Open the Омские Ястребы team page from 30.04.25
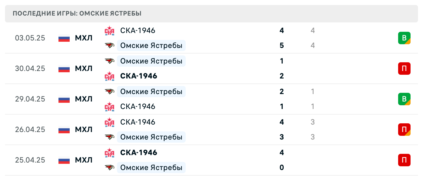 151,61
